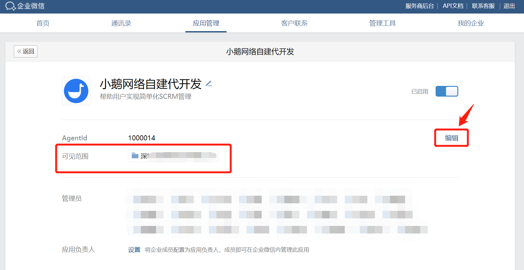
Task: Go to the 客户联系 tab
Action: [294, 23]
